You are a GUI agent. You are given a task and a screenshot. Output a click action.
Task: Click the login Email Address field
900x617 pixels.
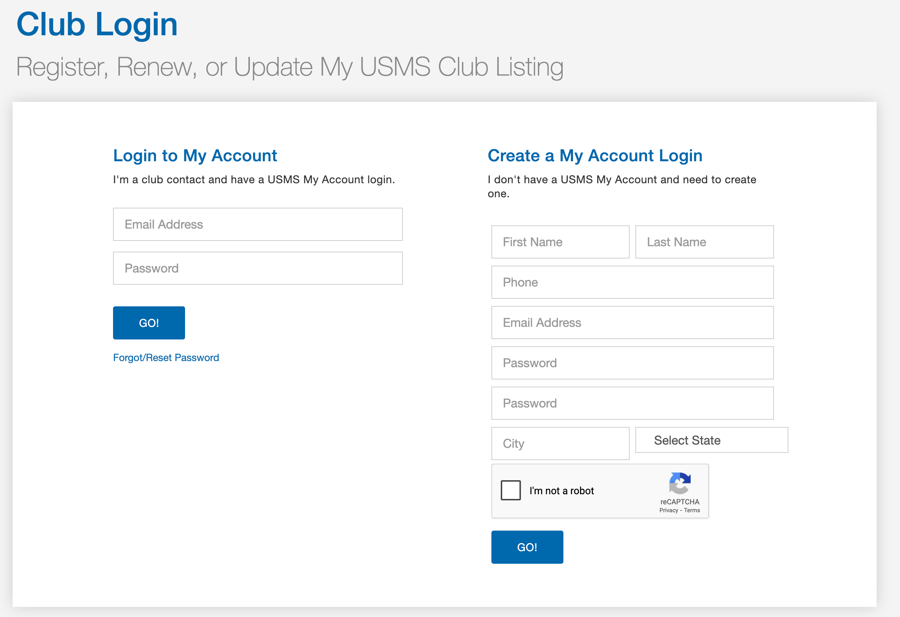[x=257, y=224]
